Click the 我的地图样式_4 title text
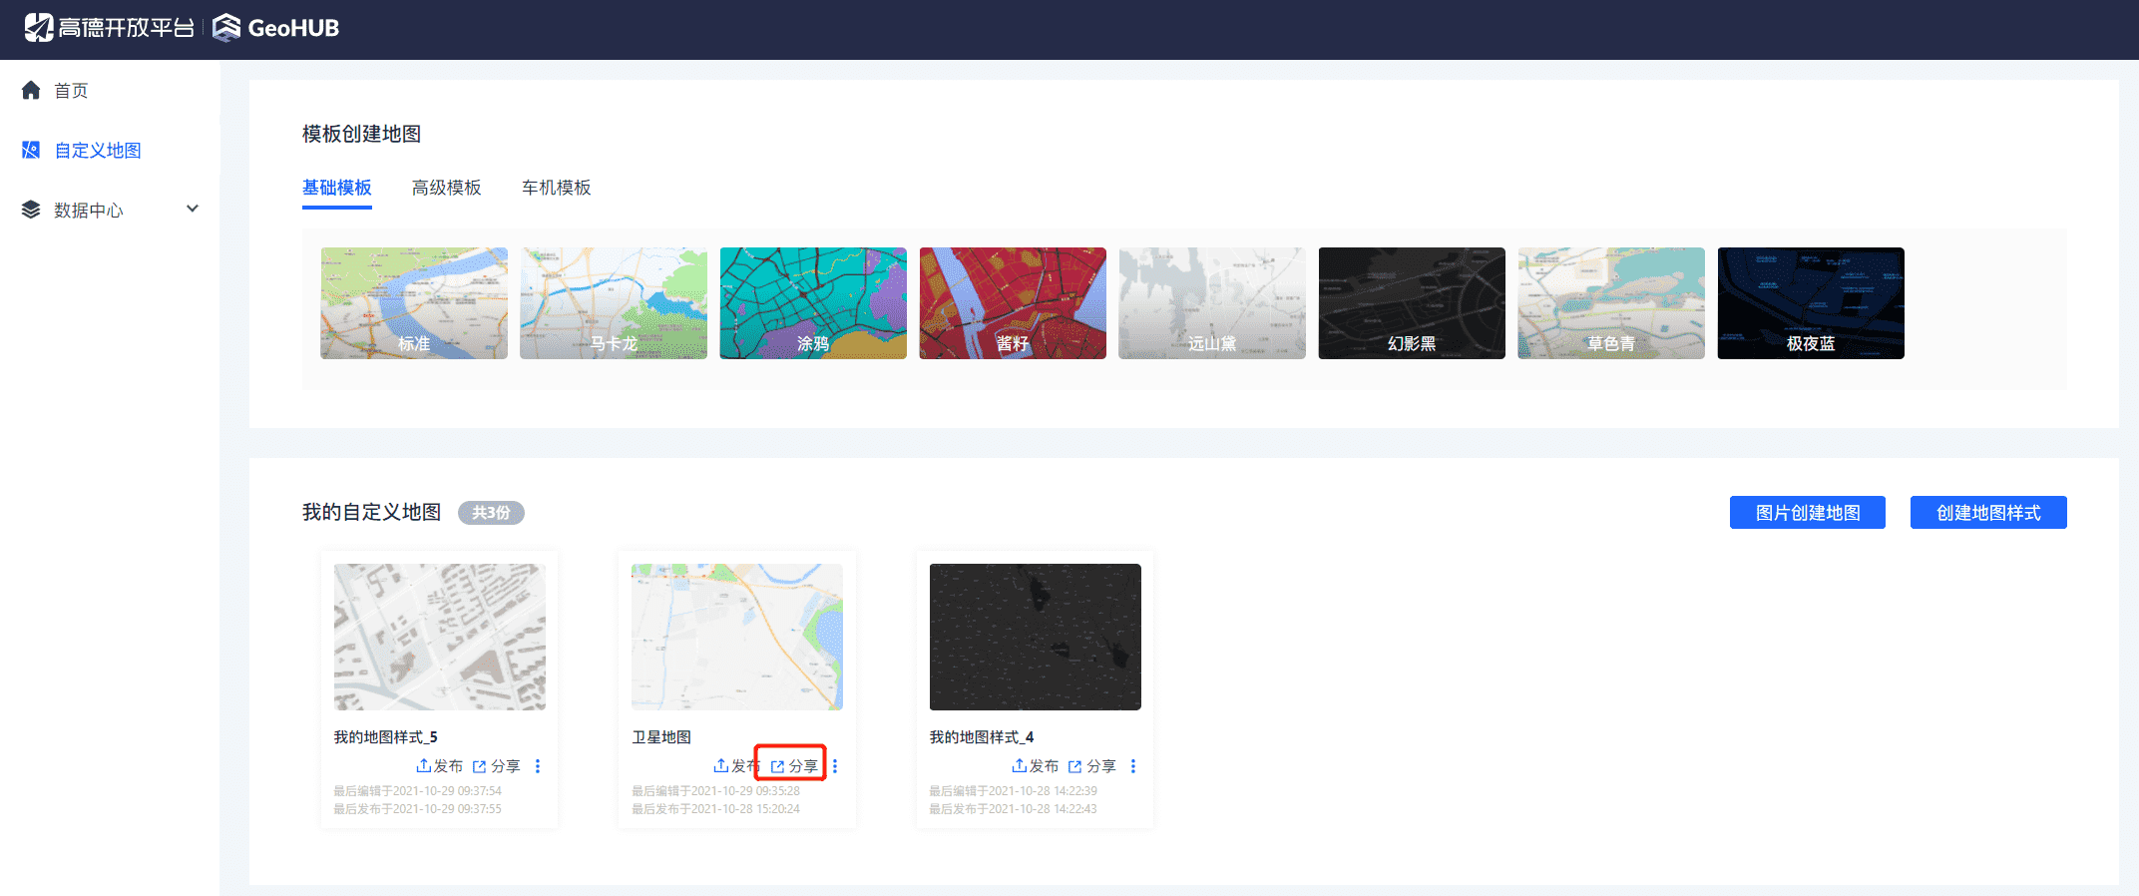This screenshot has height=896, width=2139. point(982,737)
